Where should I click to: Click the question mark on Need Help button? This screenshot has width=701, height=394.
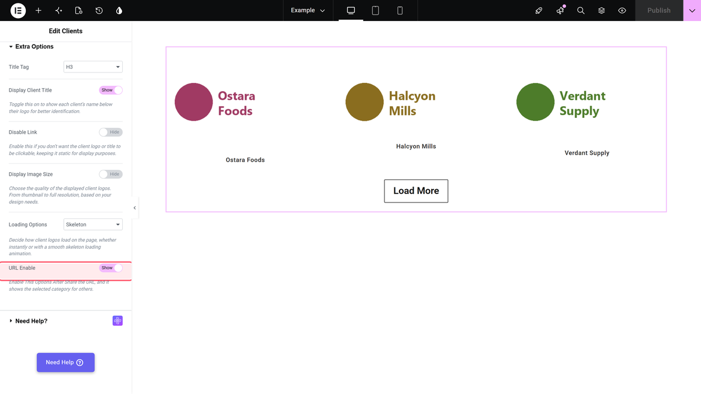pyautogui.click(x=80, y=362)
